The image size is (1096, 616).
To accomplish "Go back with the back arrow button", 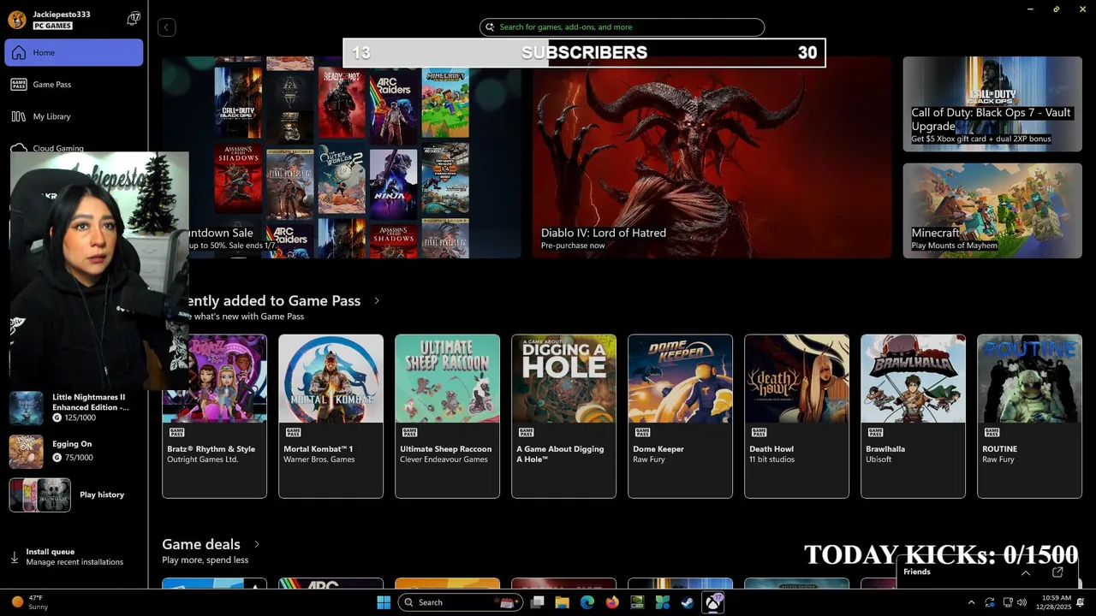I will (166, 27).
